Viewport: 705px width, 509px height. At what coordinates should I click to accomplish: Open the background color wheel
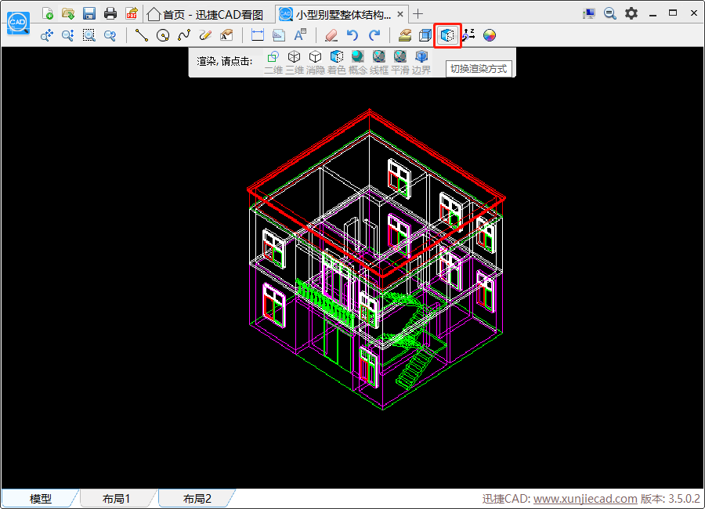pos(490,35)
